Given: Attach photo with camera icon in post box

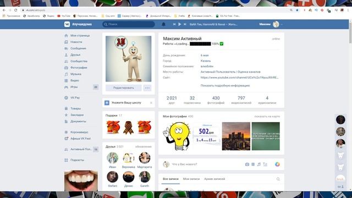Looking at the screenshot, I should point(247,164).
